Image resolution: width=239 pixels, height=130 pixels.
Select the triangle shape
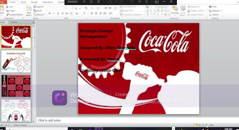pos(147,11)
